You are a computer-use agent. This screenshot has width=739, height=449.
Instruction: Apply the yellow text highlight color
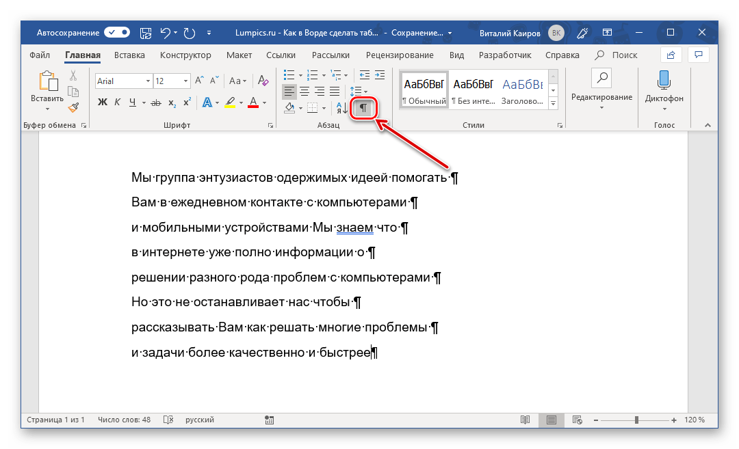pyautogui.click(x=229, y=103)
